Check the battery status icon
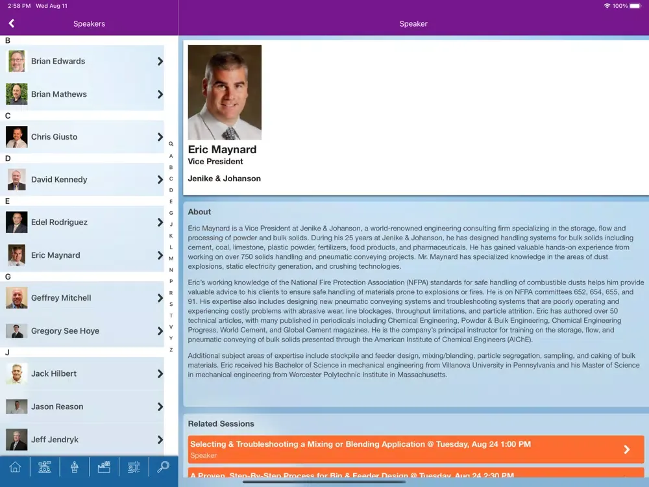Screen dimensions: 649x487 point(635,6)
